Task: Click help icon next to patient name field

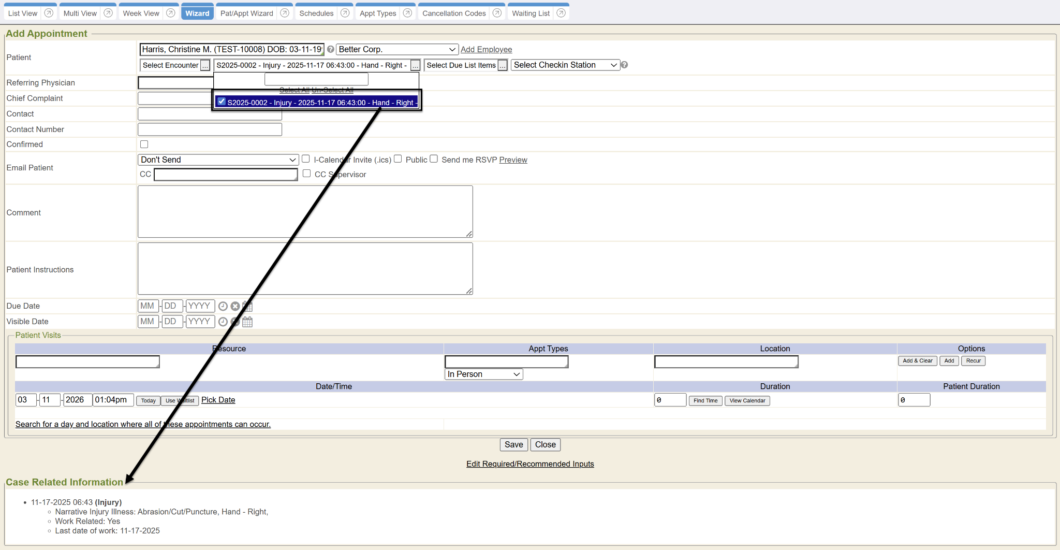Action: click(330, 50)
